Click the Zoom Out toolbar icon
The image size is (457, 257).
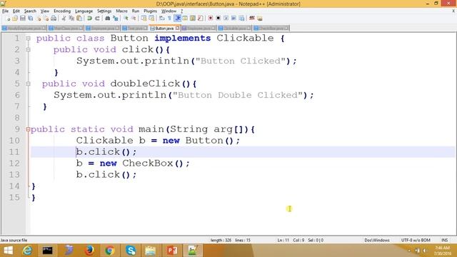tap(134, 18)
